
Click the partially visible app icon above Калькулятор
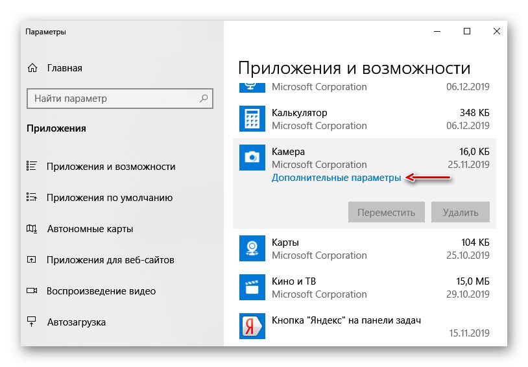[x=252, y=87]
